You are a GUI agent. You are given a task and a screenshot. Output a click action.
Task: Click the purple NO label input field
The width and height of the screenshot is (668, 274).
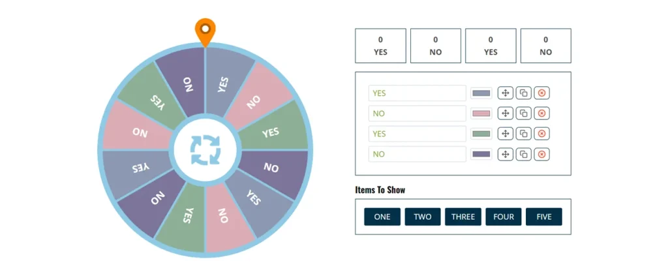pos(417,154)
